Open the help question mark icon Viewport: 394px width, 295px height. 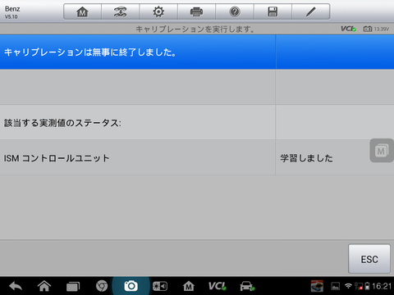(x=235, y=11)
